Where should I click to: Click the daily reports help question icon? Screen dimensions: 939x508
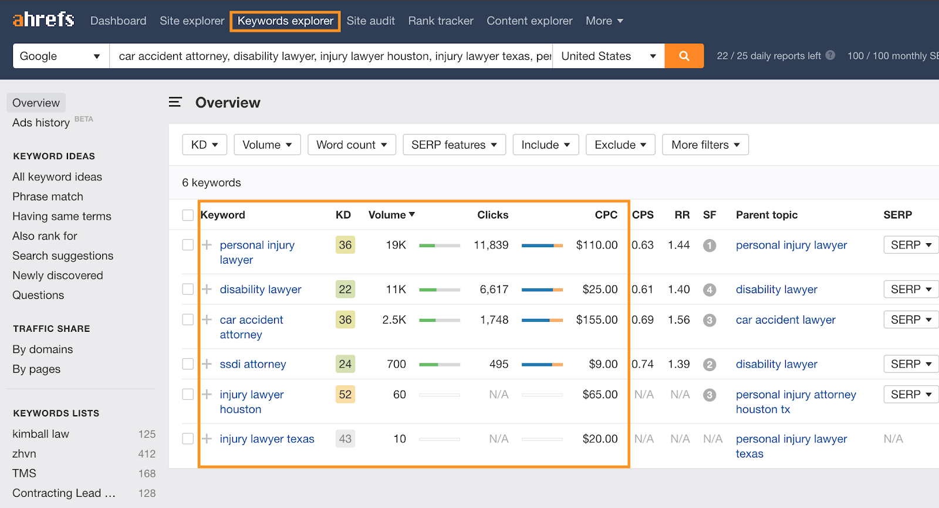[x=830, y=55]
